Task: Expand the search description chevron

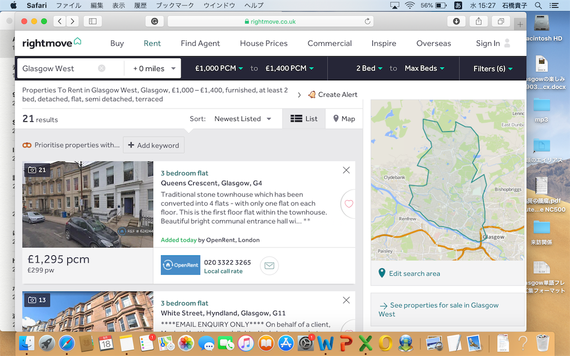Action: pyautogui.click(x=299, y=95)
